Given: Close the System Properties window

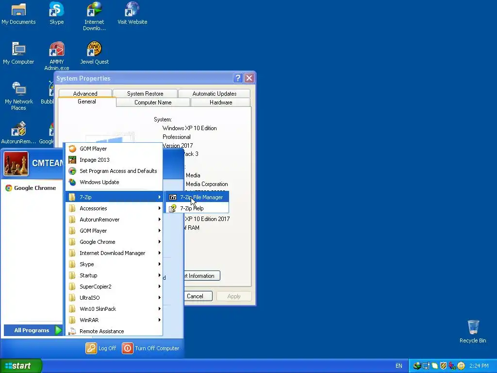Looking at the screenshot, I should pyautogui.click(x=249, y=78).
